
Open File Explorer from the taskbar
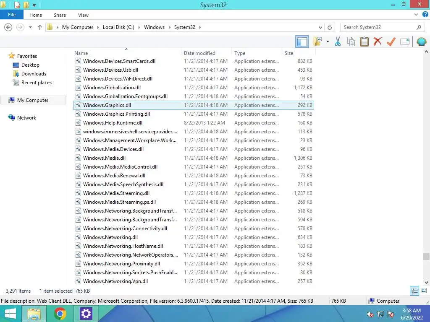tap(34, 314)
